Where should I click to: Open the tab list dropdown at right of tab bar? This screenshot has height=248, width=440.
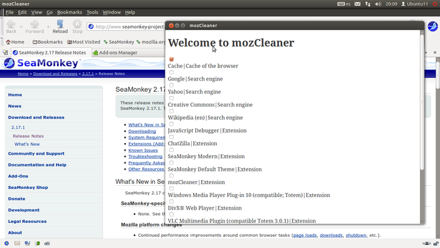tap(426, 52)
